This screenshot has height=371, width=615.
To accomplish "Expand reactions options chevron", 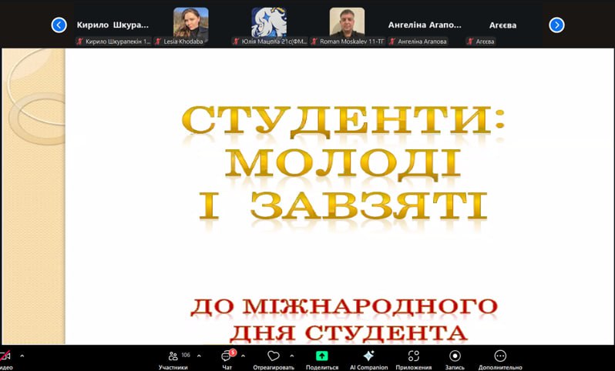I will pyautogui.click(x=292, y=356).
